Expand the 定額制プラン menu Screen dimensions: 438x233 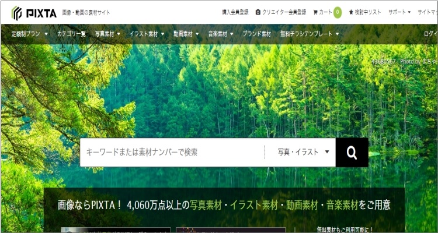coord(30,34)
